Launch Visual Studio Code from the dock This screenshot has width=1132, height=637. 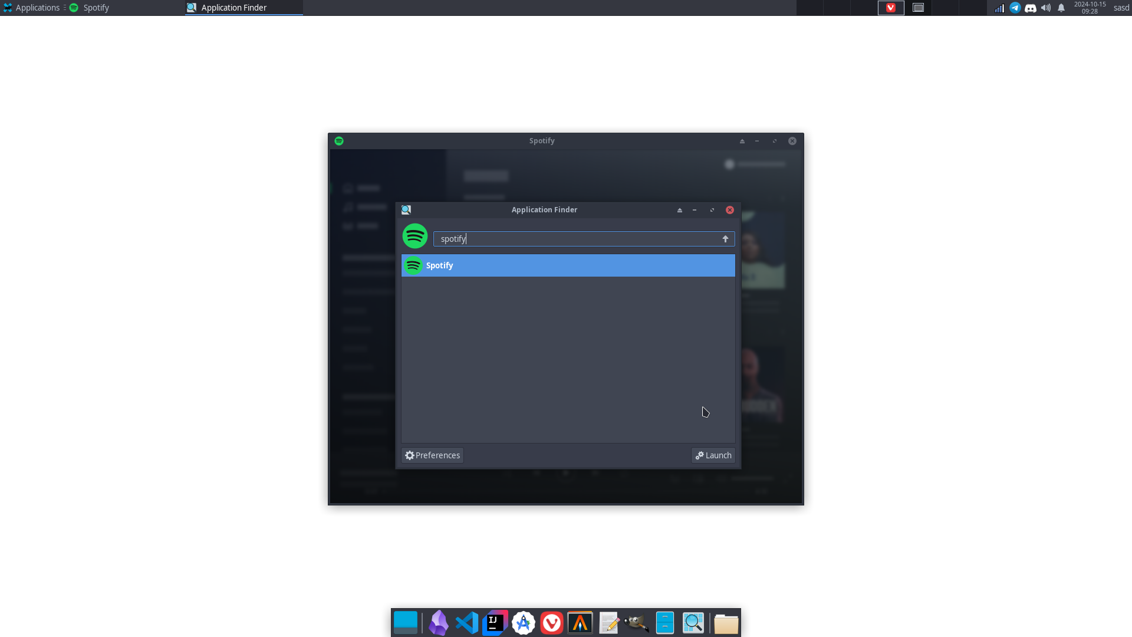pos(467,623)
